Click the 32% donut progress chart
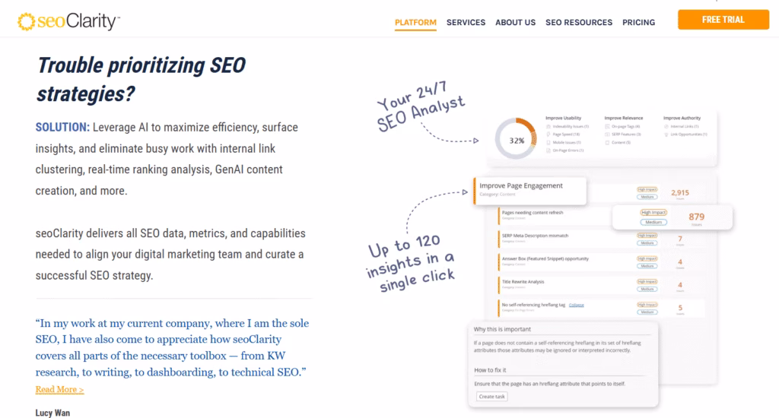779x418 pixels. pyautogui.click(x=517, y=141)
